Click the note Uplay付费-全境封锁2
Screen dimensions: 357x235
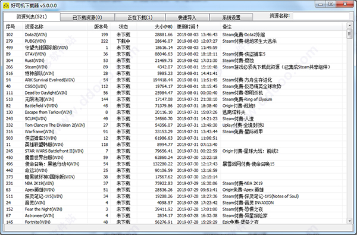[243, 125]
